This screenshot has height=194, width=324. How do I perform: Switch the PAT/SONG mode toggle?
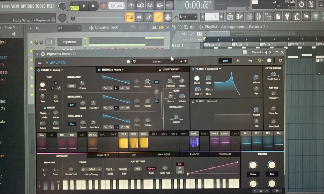(75, 6)
